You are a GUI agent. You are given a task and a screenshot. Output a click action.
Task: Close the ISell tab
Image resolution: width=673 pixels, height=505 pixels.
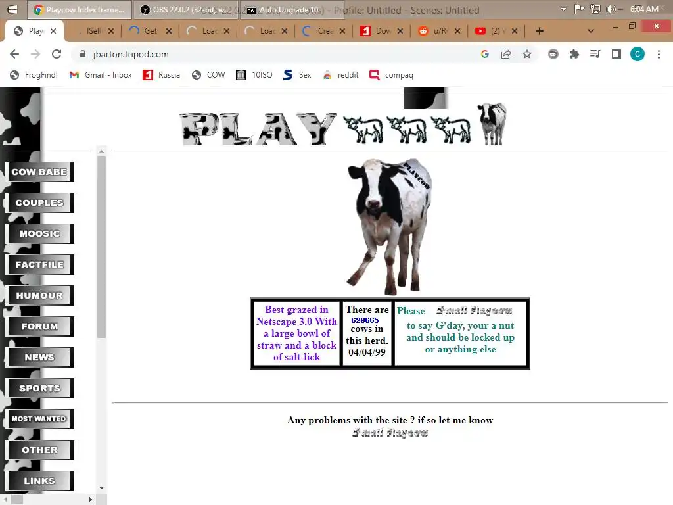click(x=111, y=31)
